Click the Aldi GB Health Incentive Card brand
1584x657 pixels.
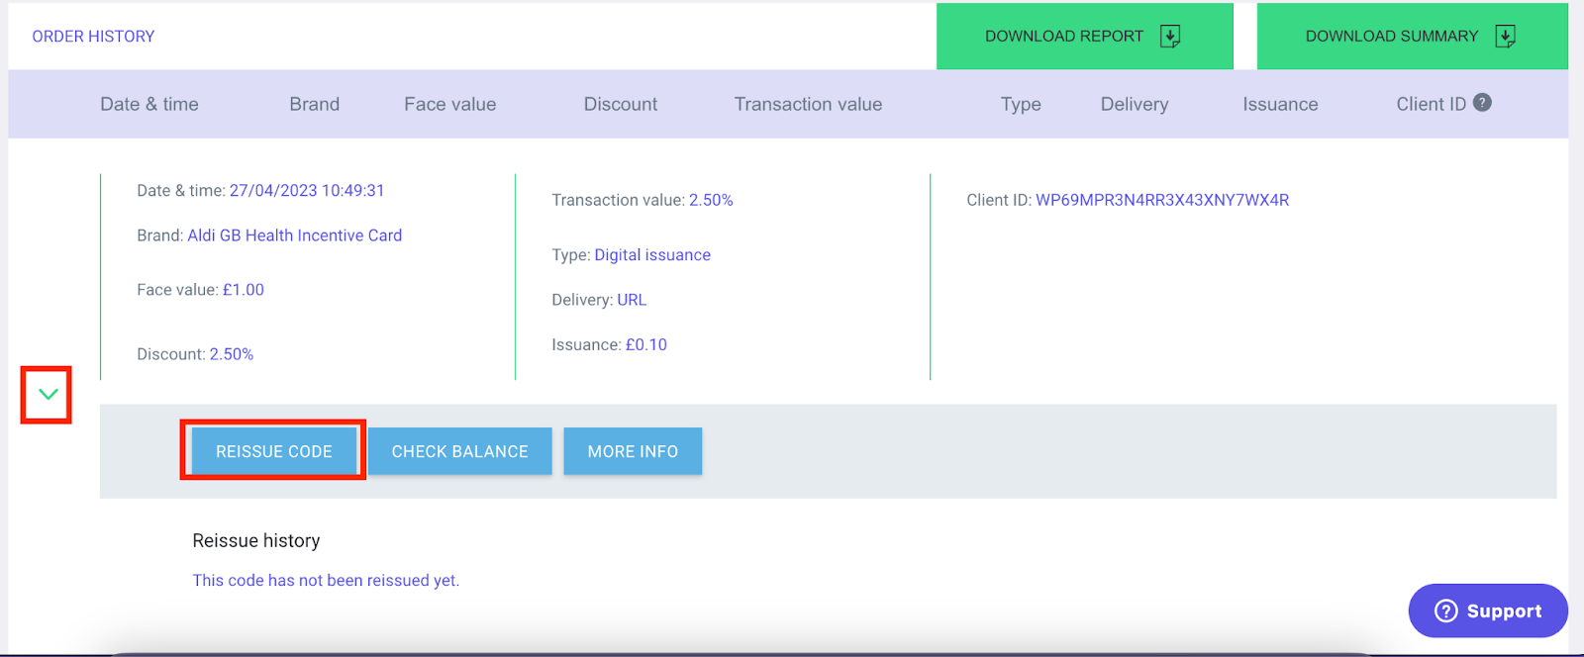(x=295, y=235)
